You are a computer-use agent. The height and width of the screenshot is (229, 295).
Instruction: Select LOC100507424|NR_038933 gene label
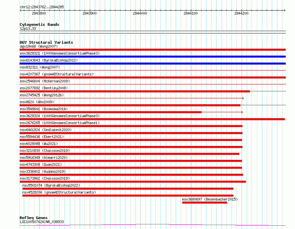coord(42,222)
